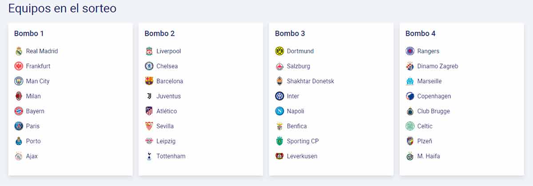This screenshot has height=186, width=533.
Task: Select the Celtic club badge
Action: [410, 127]
